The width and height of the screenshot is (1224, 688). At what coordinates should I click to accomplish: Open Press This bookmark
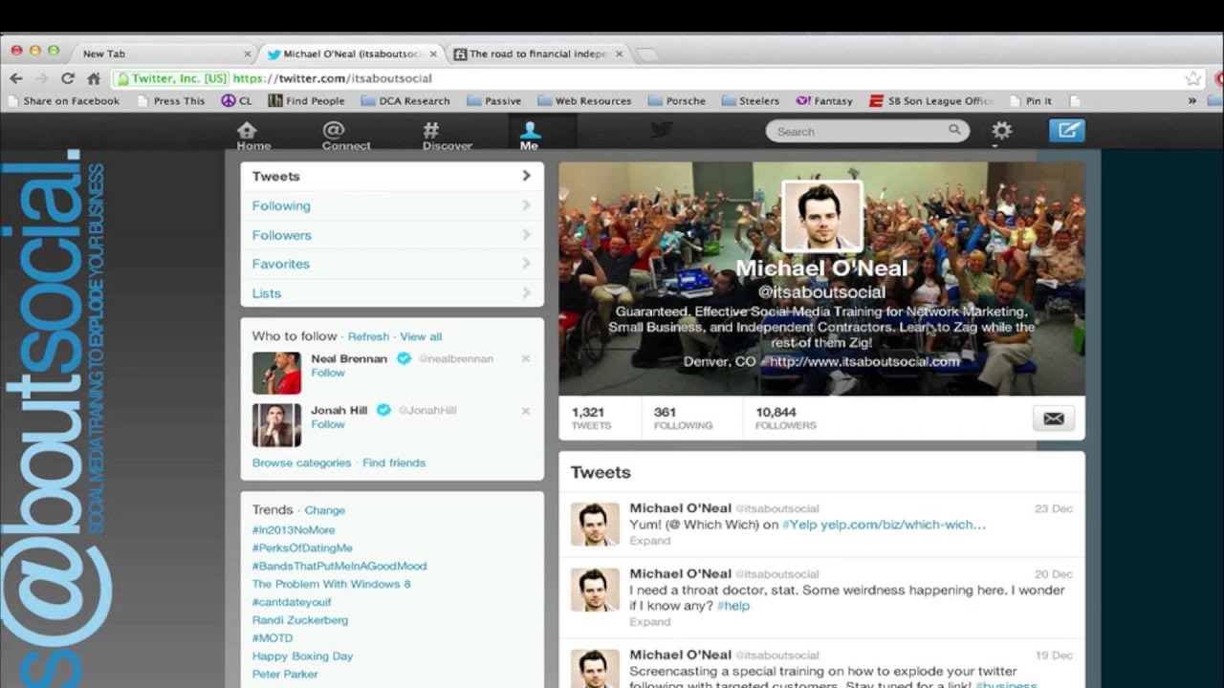(x=171, y=100)
